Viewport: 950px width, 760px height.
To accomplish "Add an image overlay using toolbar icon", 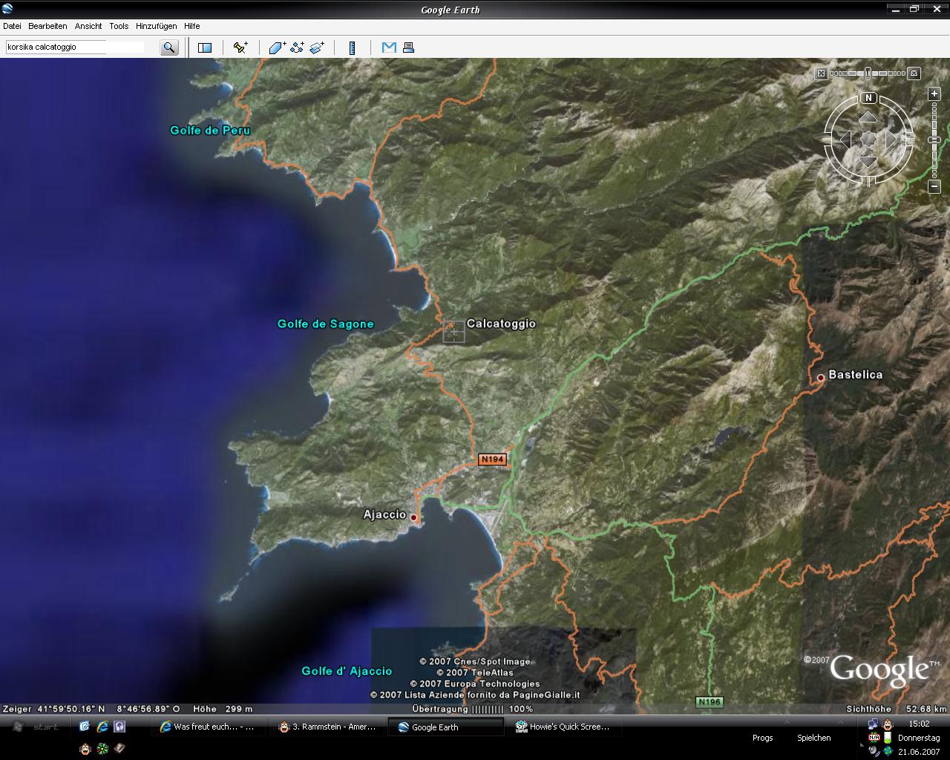I will 317,47.
